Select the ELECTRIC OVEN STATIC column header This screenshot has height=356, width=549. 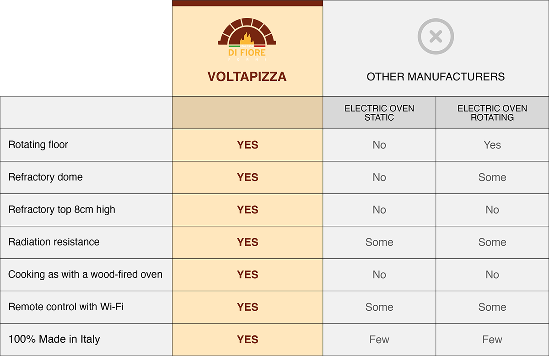[379, 113]
